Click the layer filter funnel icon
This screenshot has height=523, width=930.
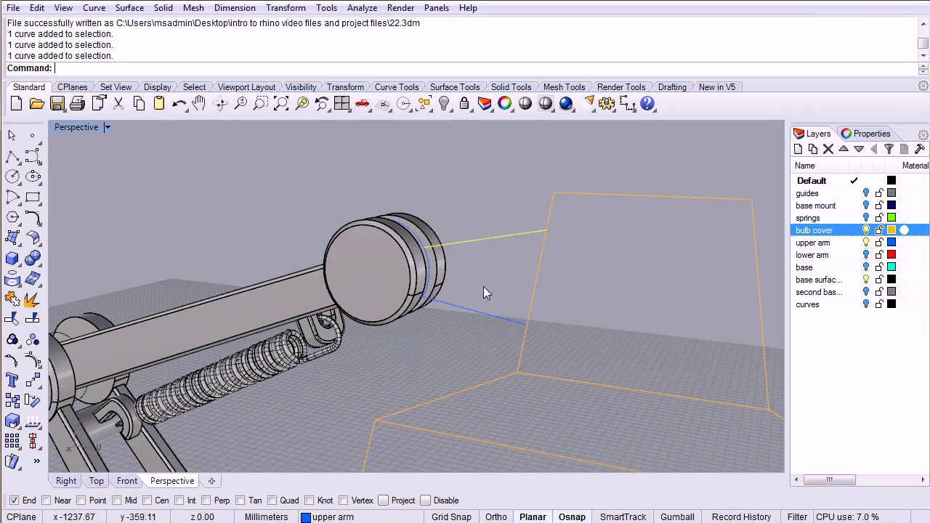point(889,149)
